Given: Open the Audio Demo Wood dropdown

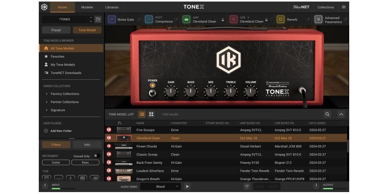Looking at the screenshot, I should coord(160,187).
